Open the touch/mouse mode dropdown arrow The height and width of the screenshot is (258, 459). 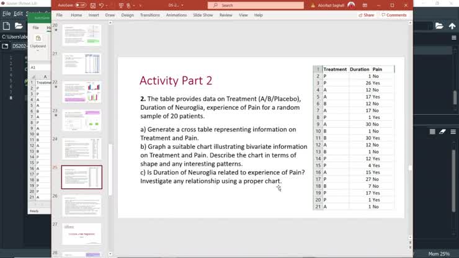(134, 6)
